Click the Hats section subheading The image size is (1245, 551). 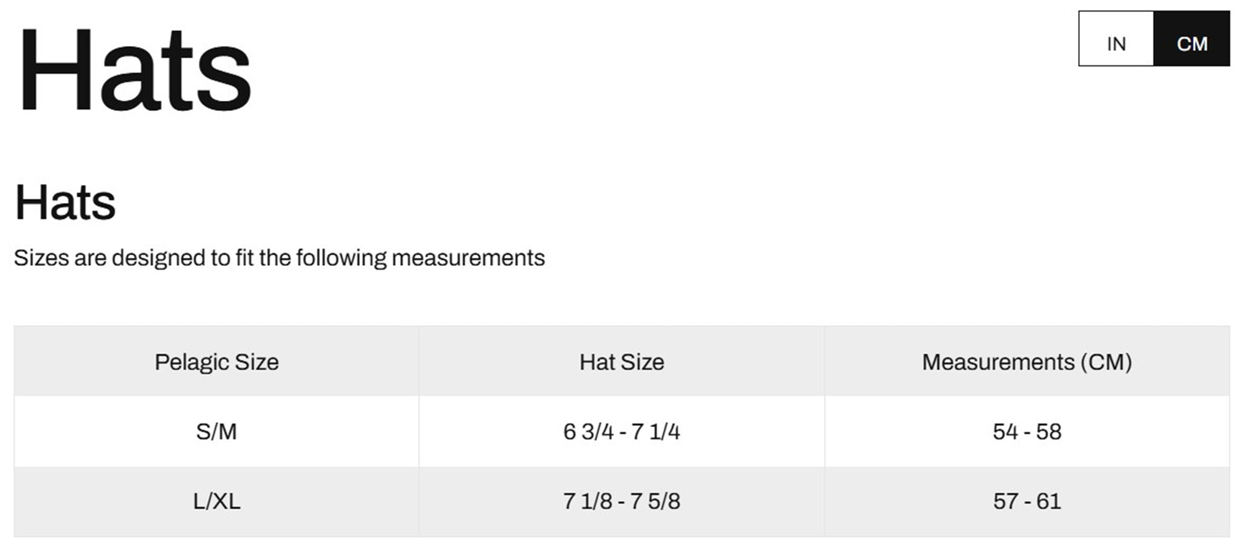click(x=65, y=202)
